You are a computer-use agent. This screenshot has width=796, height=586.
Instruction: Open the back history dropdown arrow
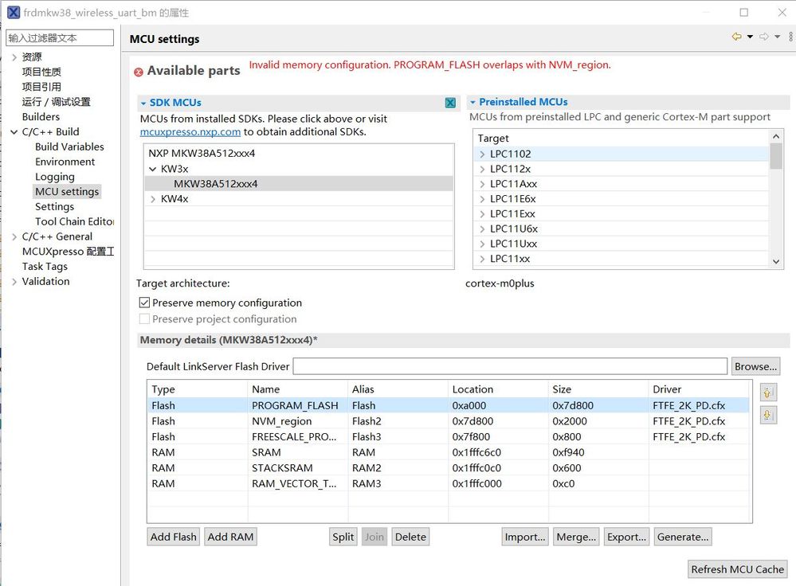click(x=750, y=37)
